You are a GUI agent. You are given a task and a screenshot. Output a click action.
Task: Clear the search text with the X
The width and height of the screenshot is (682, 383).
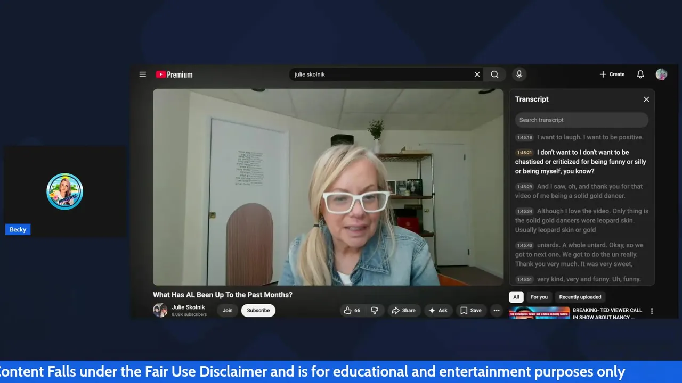(477, 74)
